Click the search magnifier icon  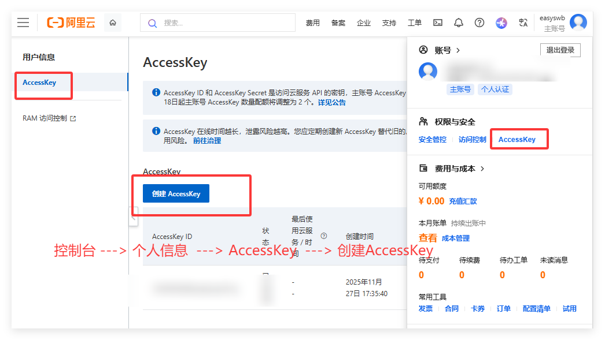pos(153,23)
